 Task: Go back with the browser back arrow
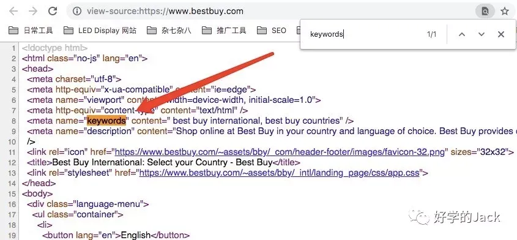coord(13,11)
